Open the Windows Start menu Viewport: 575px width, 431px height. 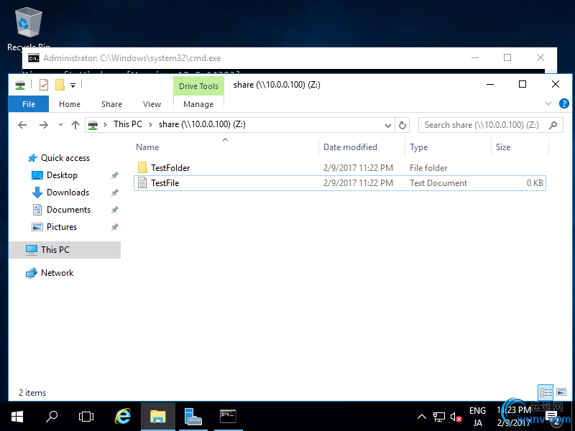tap(17, 417)
